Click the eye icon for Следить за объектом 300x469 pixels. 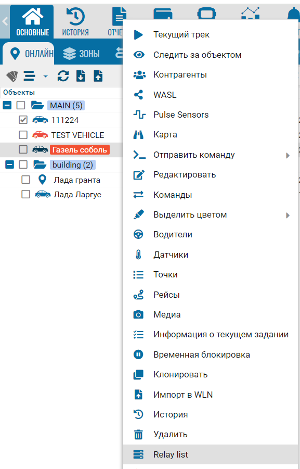pos(139,55)
